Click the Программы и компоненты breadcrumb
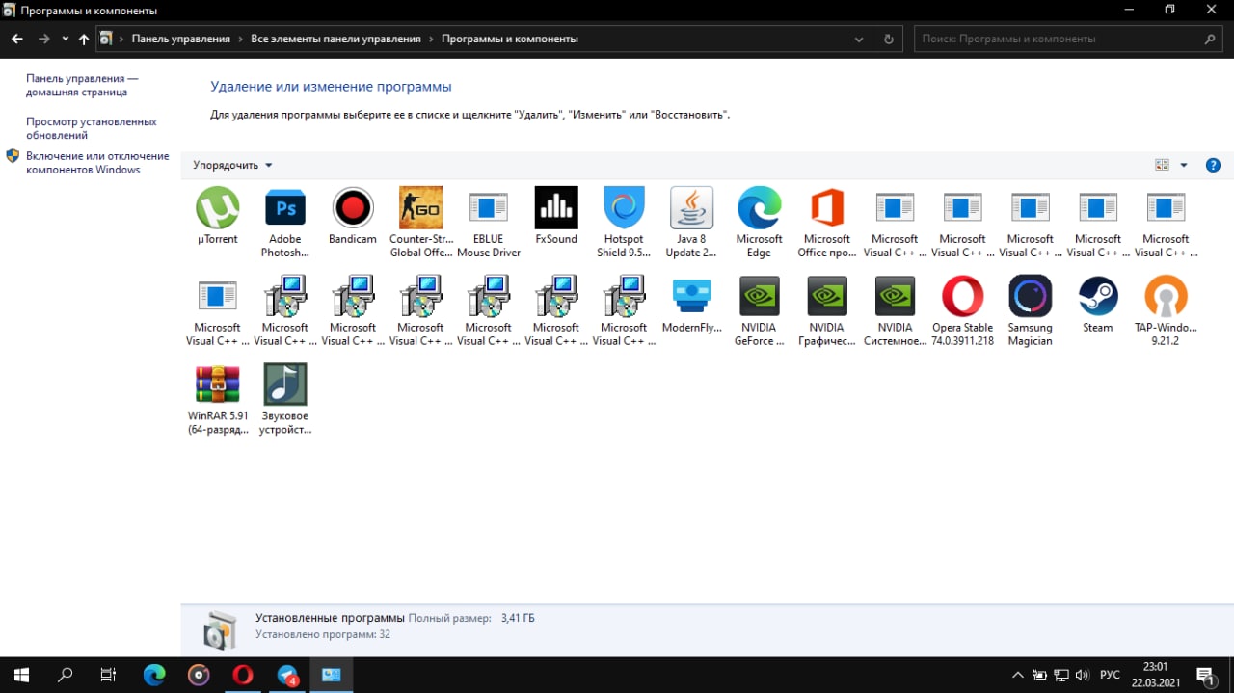Image resolution: width=1234 pixels, height=693 pixels. 510,40
